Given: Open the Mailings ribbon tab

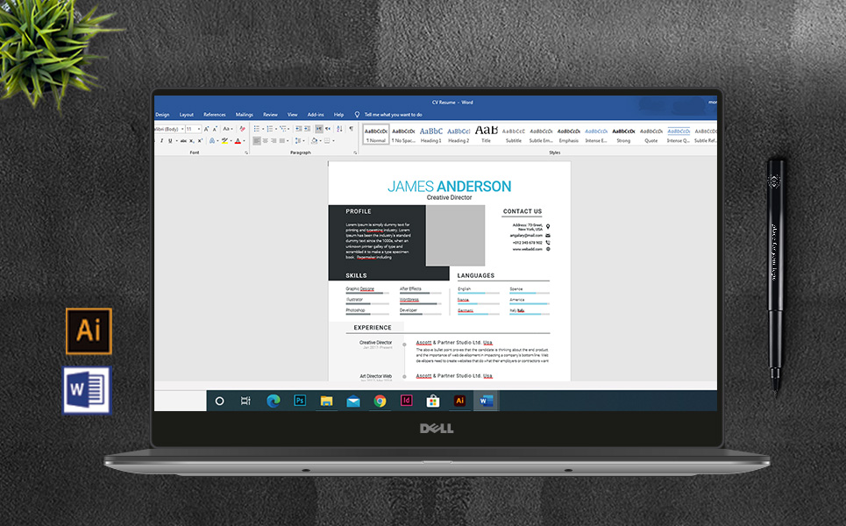Looking at the screenshot, I should point(245,114).
